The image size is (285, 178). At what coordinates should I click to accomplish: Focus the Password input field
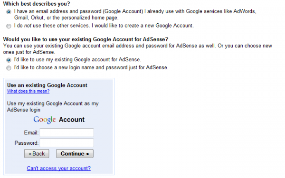coord(66,142)
